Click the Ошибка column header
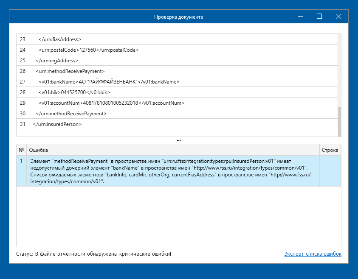Screen dimensions: 358x279 (173, 150)
